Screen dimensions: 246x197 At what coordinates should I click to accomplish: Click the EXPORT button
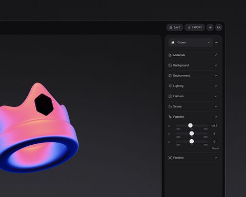point(195,27)
